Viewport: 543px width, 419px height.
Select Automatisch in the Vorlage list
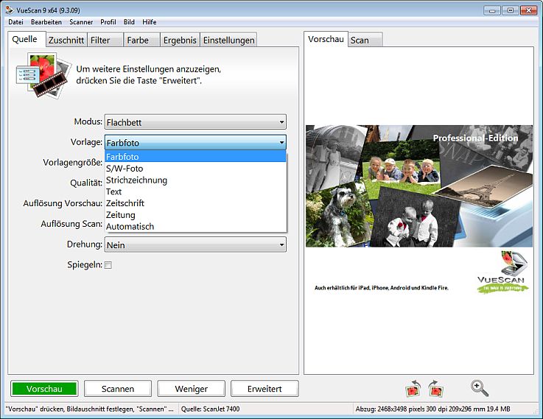tap(196, 226)
